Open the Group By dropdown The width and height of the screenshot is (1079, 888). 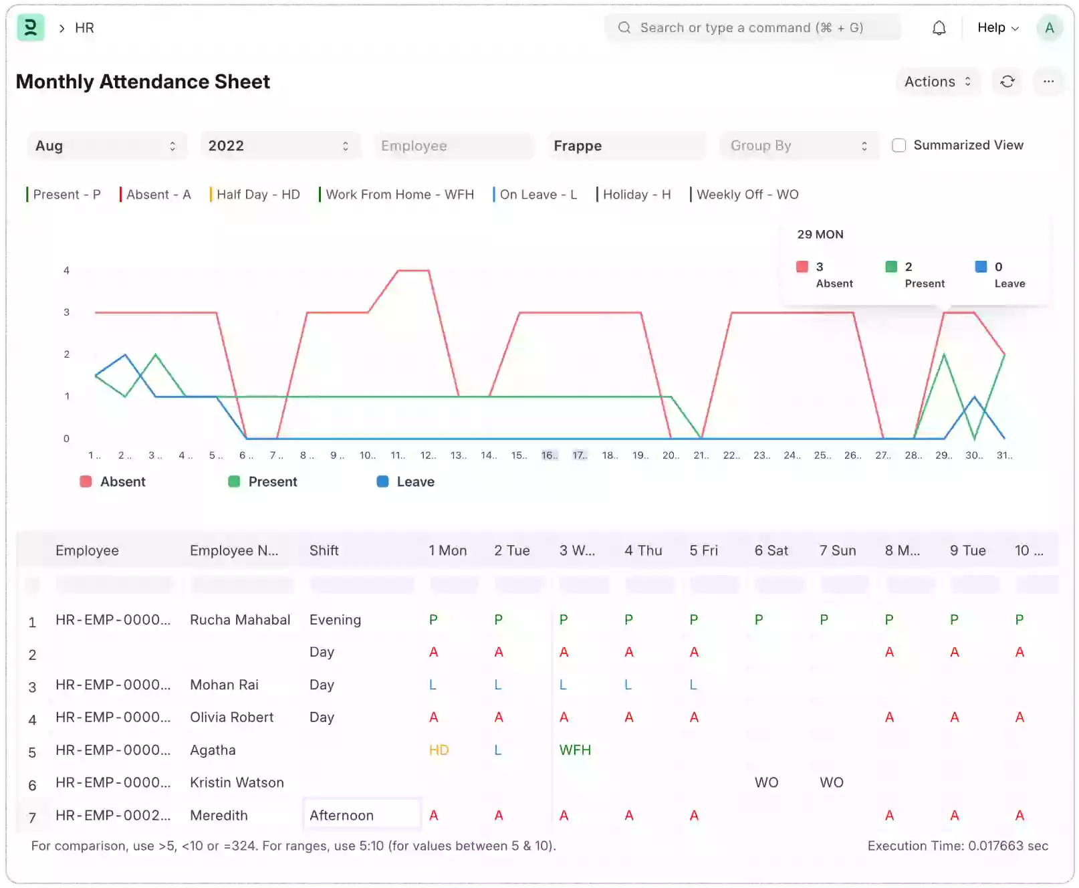(x=798, y=146)
